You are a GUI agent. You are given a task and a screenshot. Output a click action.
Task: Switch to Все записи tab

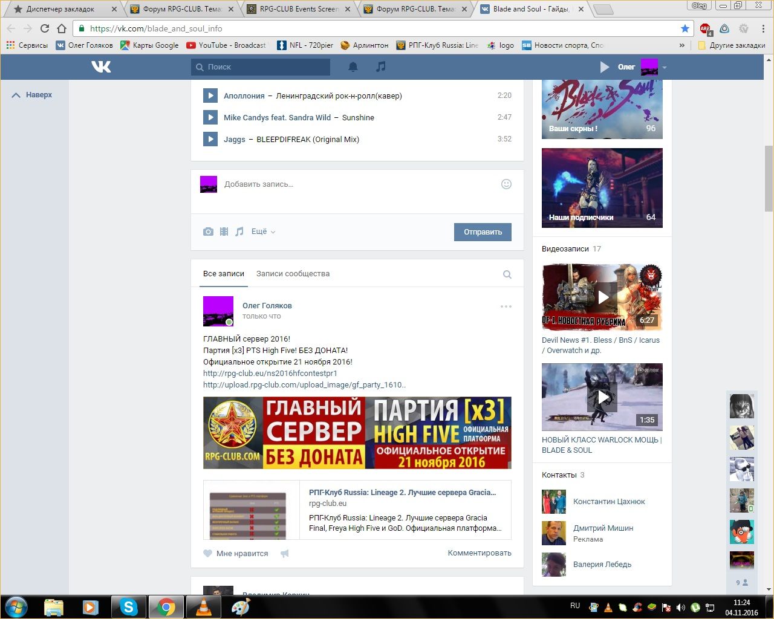(x=224, y=274)
